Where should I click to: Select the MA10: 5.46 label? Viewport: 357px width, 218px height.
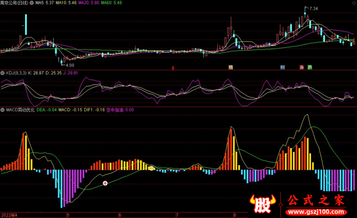coord(66,3)
